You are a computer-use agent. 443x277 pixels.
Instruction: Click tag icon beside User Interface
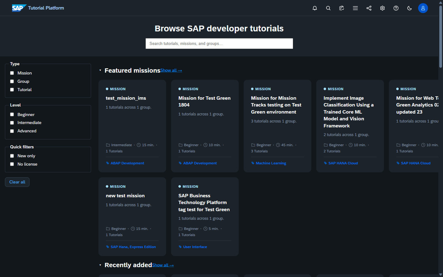pyautogui.click(x=180, y=247)
